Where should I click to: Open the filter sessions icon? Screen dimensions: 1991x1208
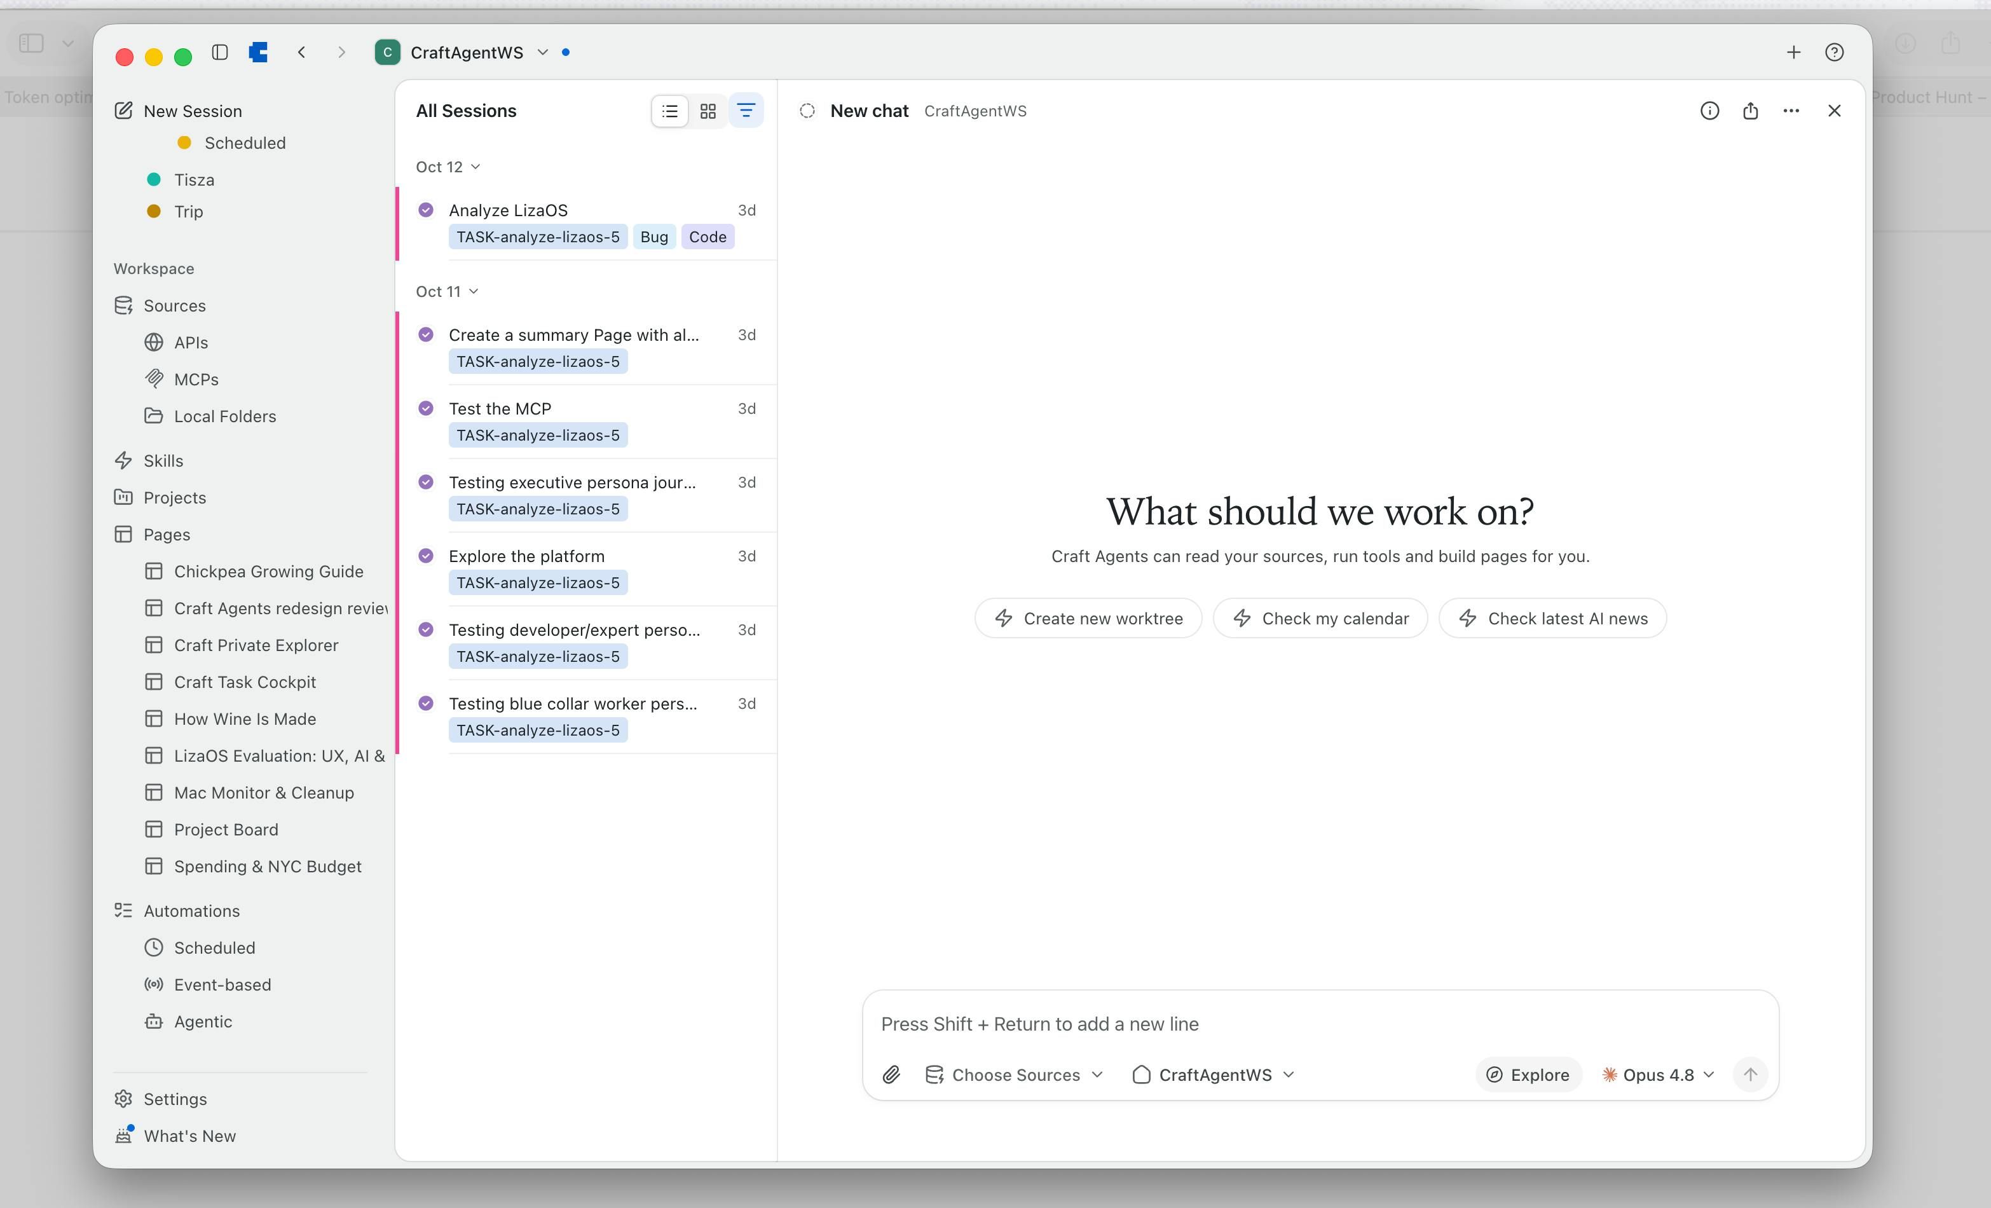pos(745,111)
